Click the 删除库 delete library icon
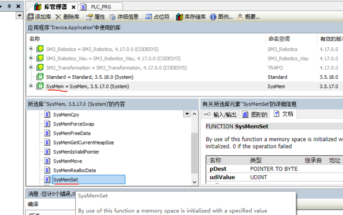The width and height of the screenshot is (343, 215). pyautogui.click(x=58, y=17)
